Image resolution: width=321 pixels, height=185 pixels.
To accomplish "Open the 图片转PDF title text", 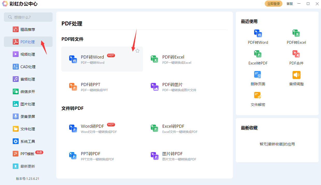I will point(173,154).
